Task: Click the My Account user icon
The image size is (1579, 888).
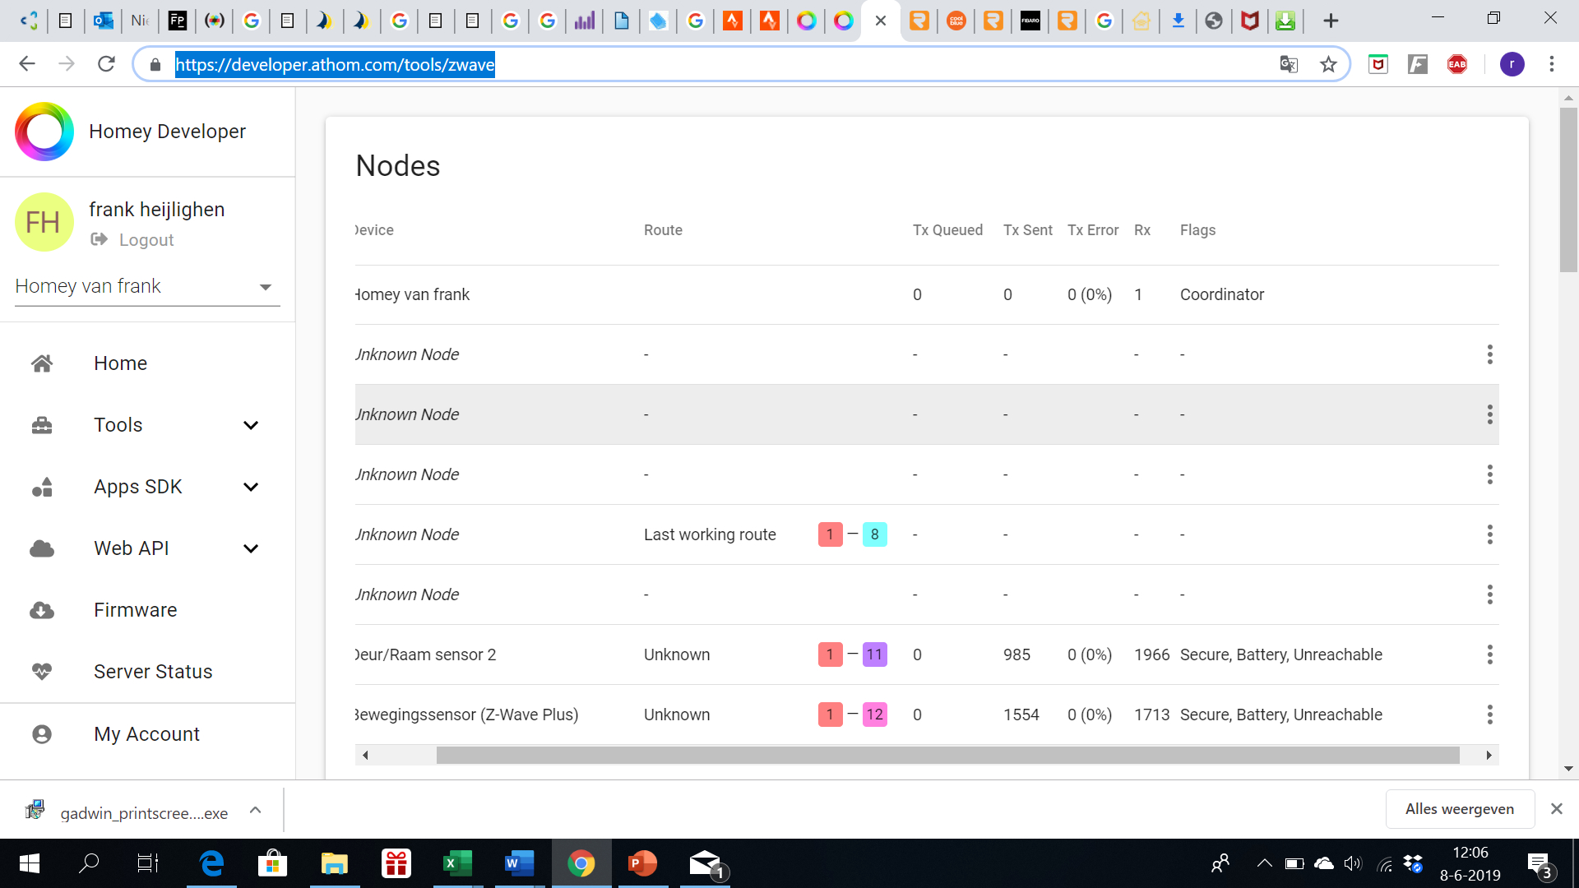Action: [42, 734]
